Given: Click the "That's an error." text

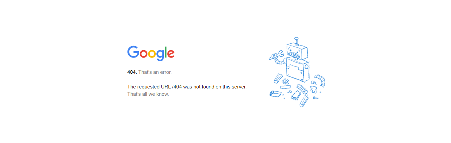Looking at the screenshot, I should tap(155, 72).
